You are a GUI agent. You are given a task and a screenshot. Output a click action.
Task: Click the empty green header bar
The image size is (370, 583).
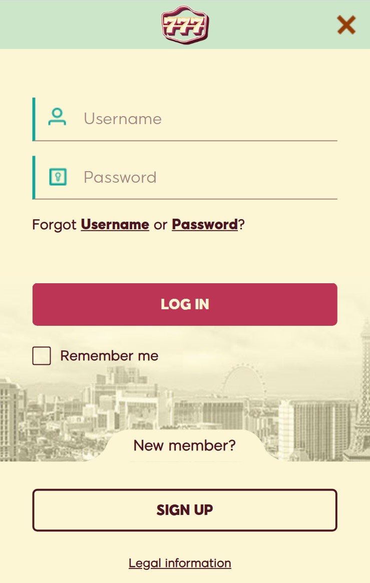pyautogui.click(x=82, y=25)
